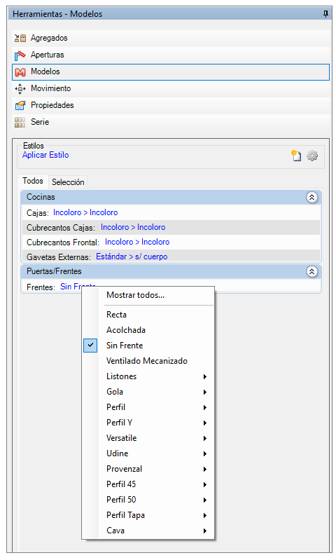Viewport: 336px width, 560px height.
Task: Click Estándar > s/ cuerpo link
Action: point(132,257)
